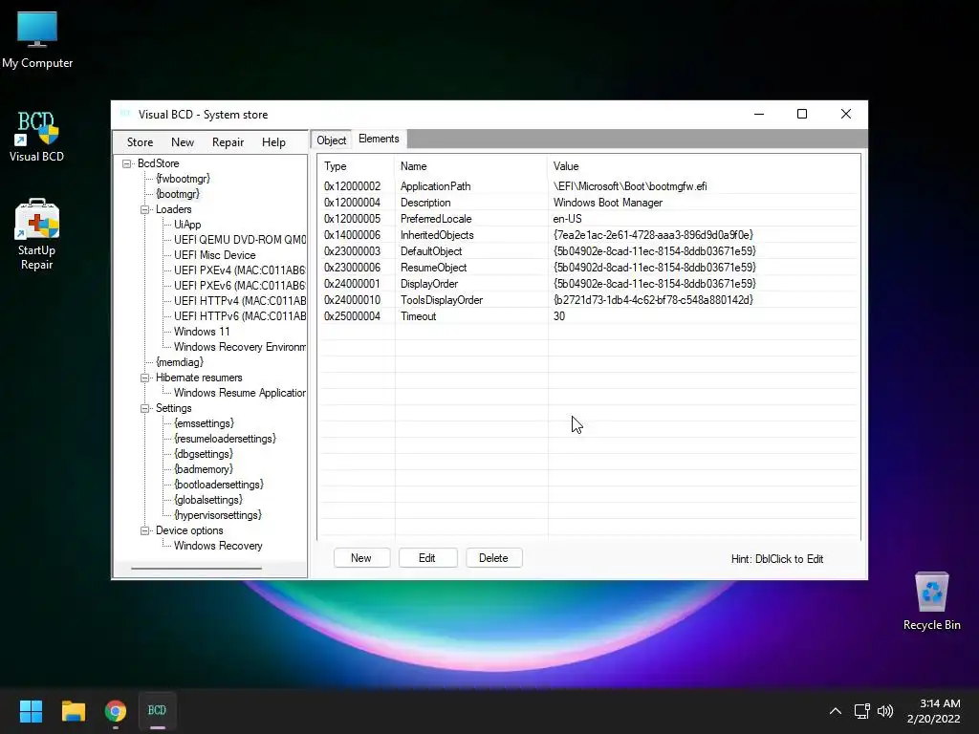Select {globalsettings} tree item
This screenshot has width=979, height=734.
207,500
